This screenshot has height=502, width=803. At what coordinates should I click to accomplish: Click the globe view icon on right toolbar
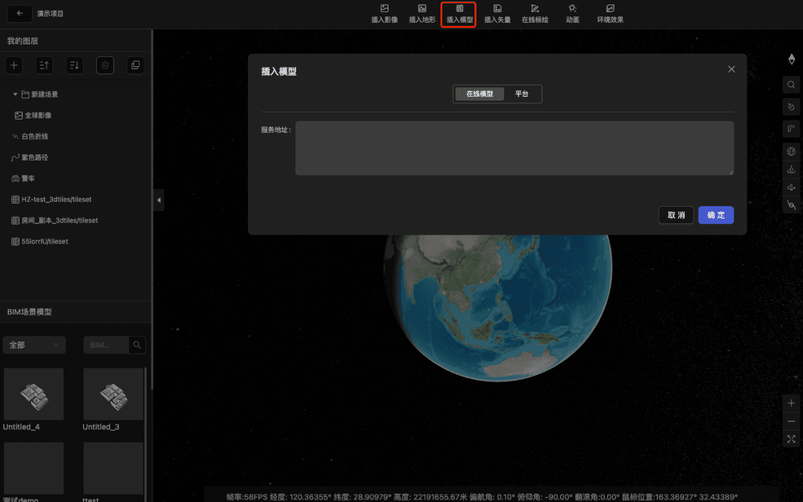(x=791, y=151)
